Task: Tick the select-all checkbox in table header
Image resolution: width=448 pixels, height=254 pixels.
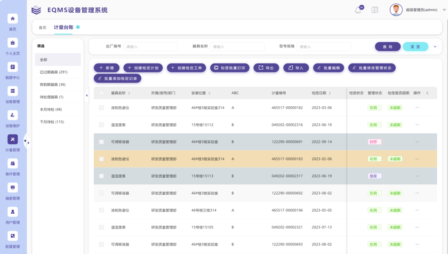Action: click(101, 93)
